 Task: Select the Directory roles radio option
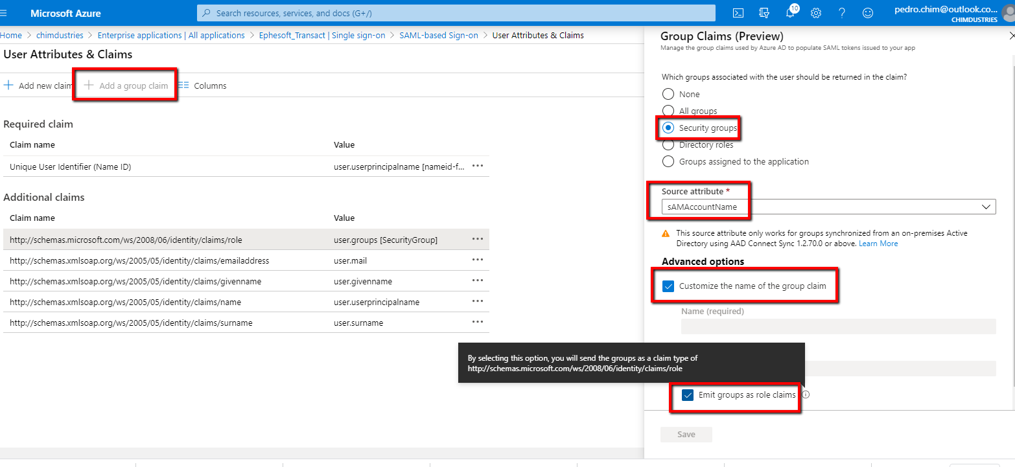click(x=668, y=144)
